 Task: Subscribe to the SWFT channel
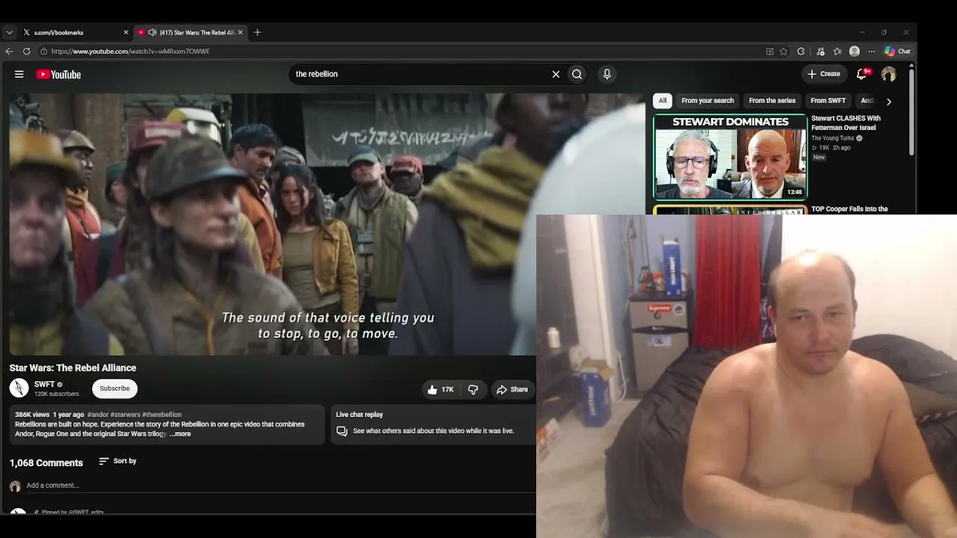pyautogui.click(x=114, y=389)
